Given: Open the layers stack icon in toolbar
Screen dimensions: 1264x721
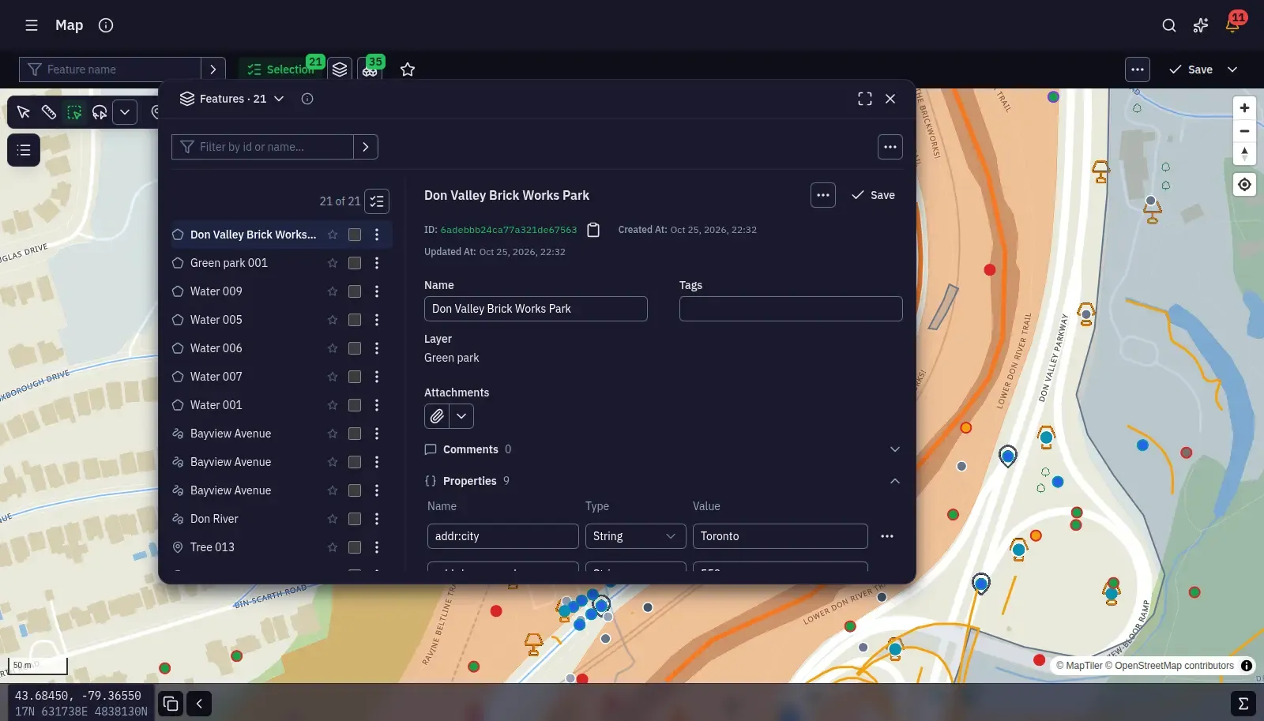Looking at the screenshot, I should point(340,69).
